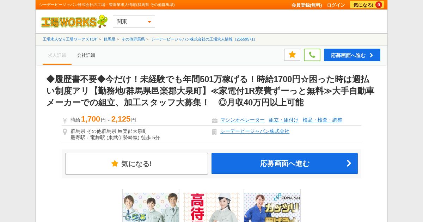The height and width of the screenshot is (222, 423).
Task: Click the large 気になる! button
Action: tap(136, 164)
